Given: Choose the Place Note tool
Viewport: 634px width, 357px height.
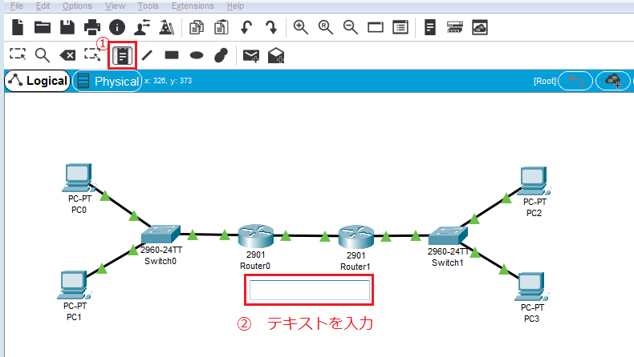Looking at the screenshot, I should pyautogui.click(x=122, y=55).
